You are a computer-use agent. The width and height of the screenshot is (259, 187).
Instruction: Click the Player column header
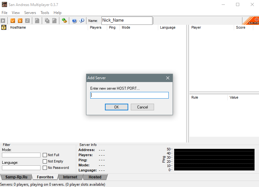pos(211,27)
